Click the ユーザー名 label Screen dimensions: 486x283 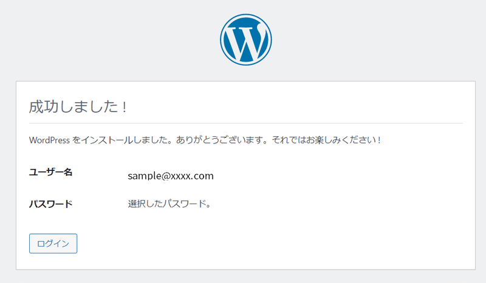[51, 172]
